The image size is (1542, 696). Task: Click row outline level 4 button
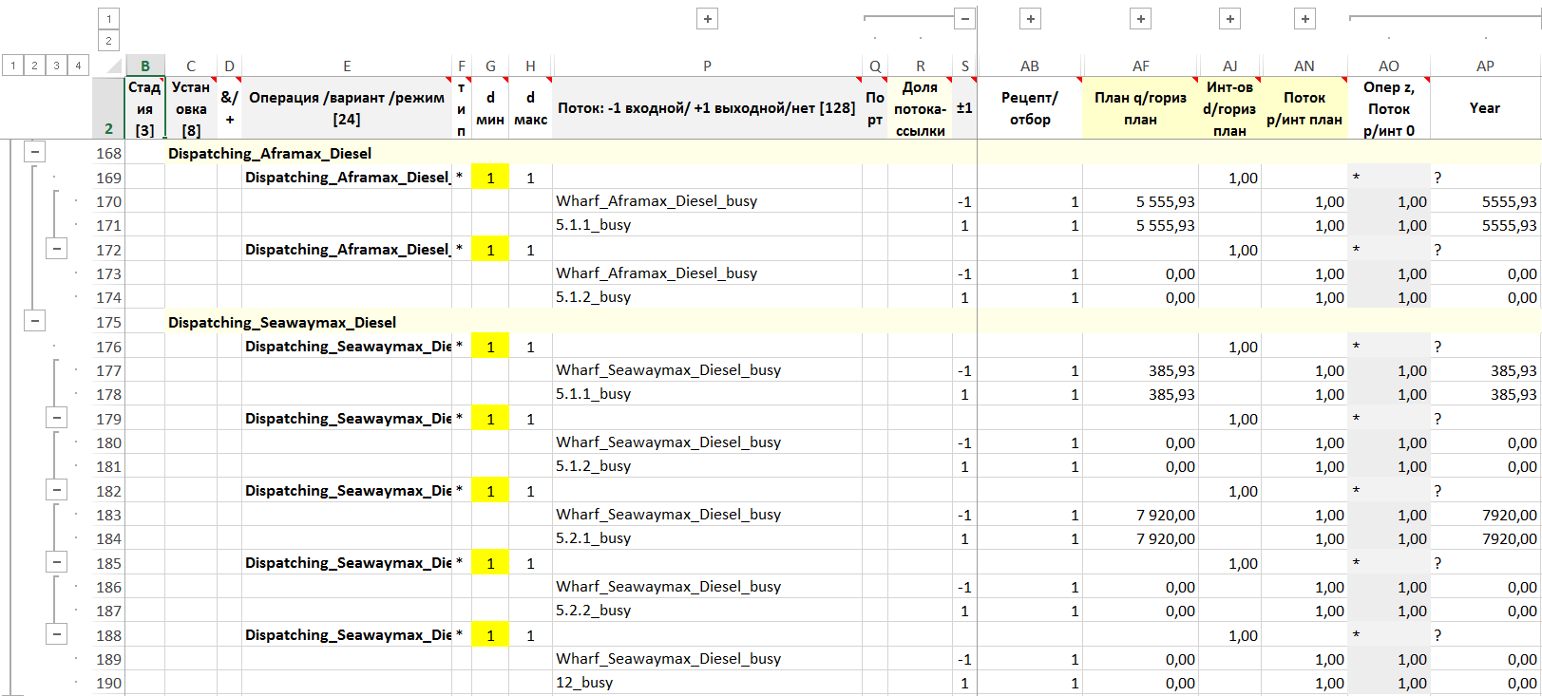78,66
